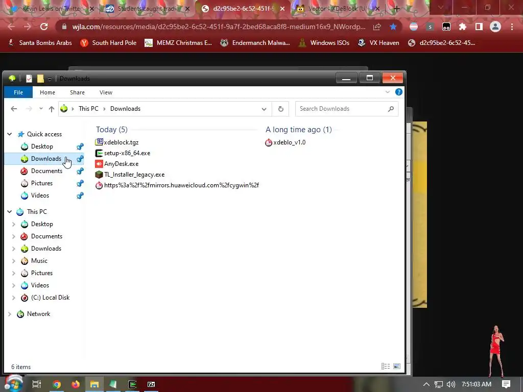Open notification center in taskbar
Screen dimensions: 523x392
pos(506,384)
